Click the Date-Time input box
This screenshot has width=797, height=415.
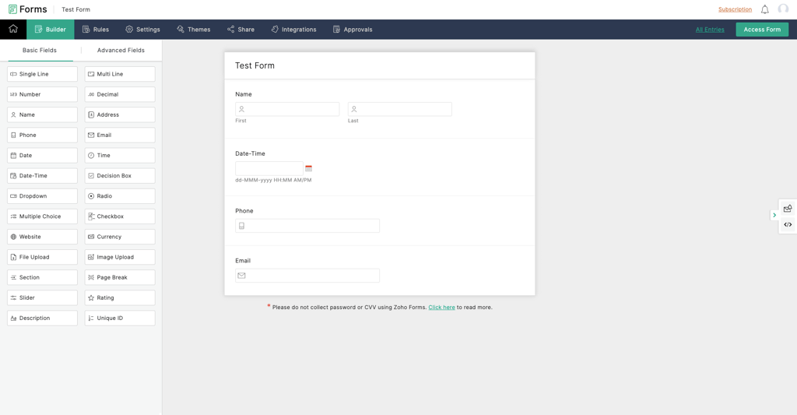coord(269,168)
